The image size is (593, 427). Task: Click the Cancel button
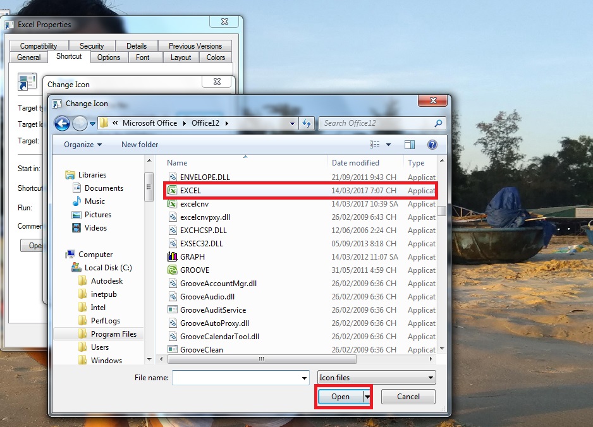408,397
